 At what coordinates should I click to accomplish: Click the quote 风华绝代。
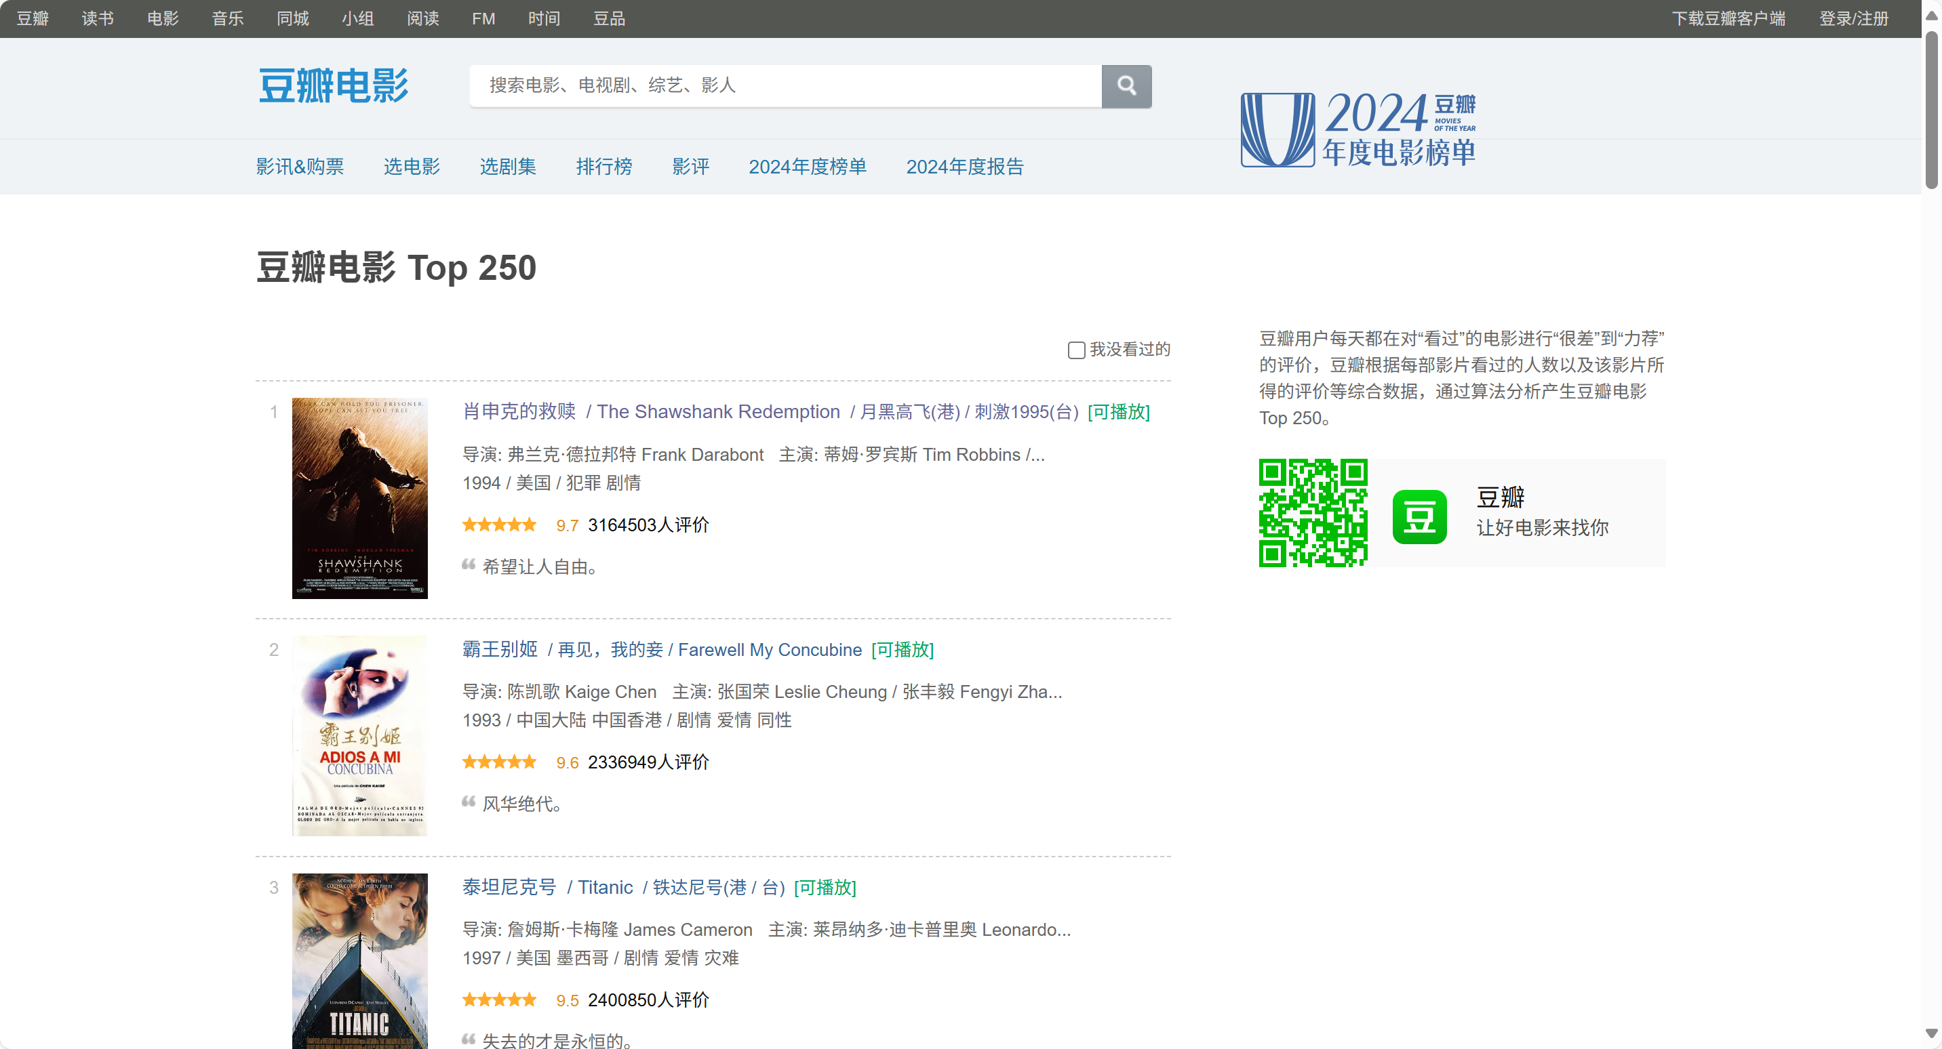coord(521,804)
